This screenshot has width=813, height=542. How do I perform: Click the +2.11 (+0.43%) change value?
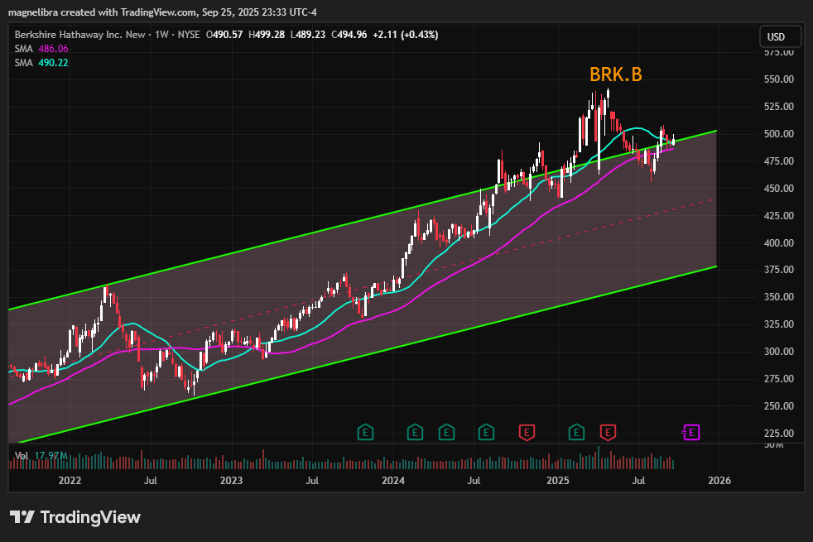406,35
